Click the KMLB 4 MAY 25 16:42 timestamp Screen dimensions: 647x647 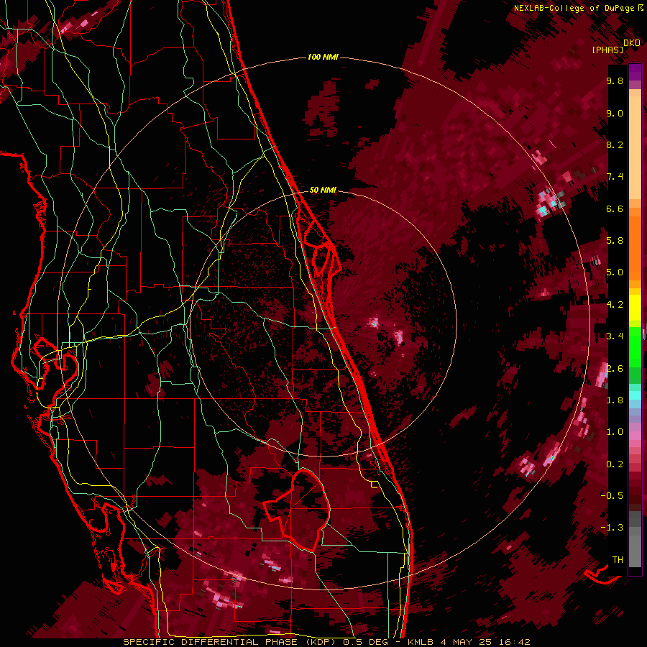click(469, 642)
